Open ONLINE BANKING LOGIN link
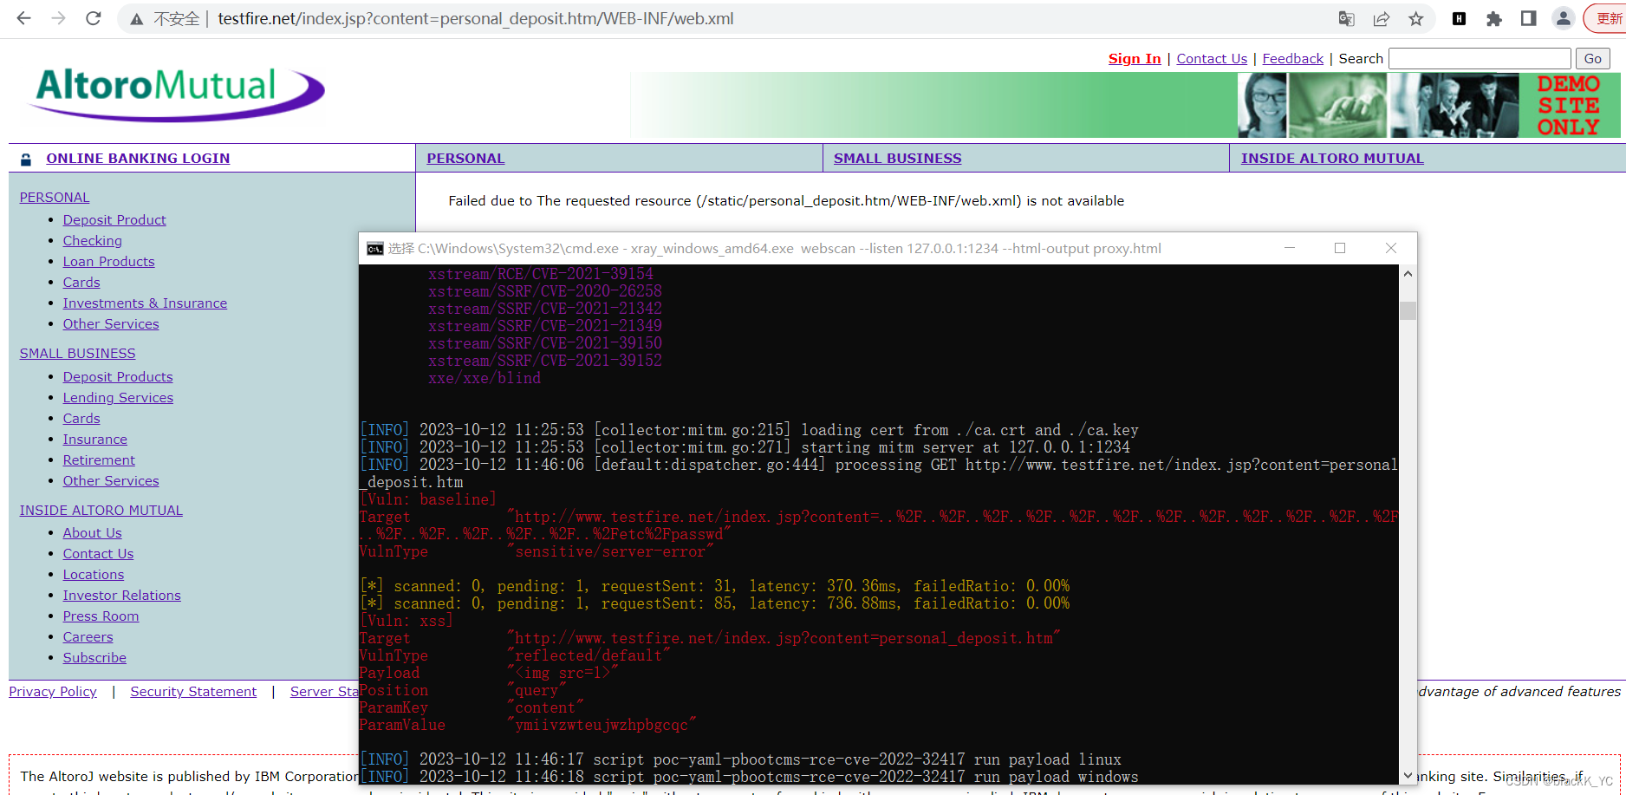 click(138, 159)
